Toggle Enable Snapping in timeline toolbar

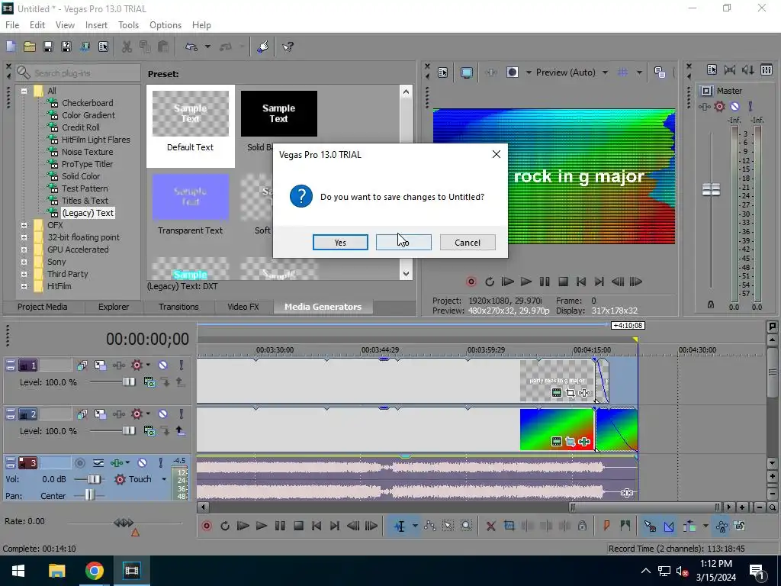(650, 526)
